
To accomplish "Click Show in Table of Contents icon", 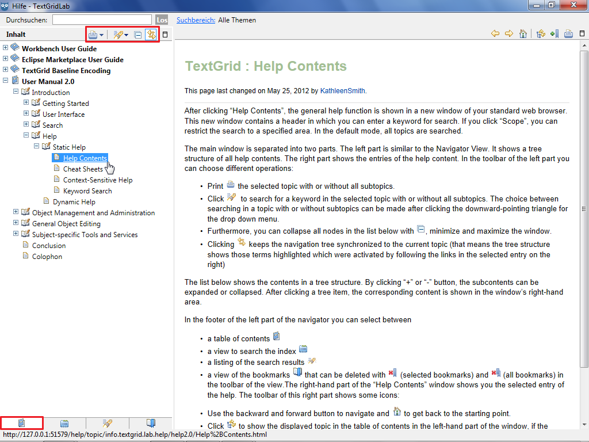I will (540, 34).
